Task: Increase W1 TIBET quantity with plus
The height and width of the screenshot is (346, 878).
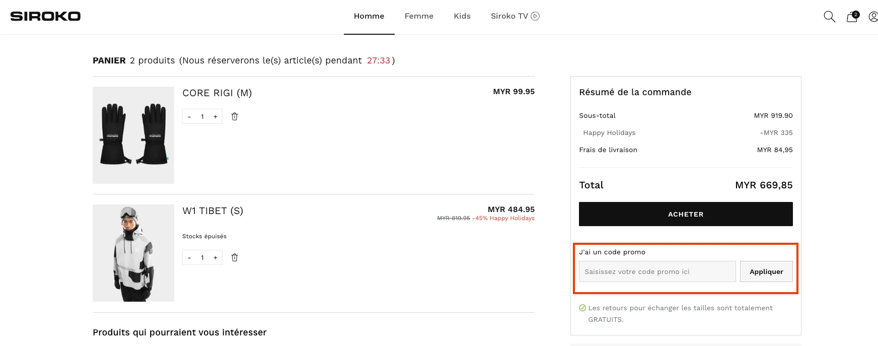Action: [x=215, y=257]
